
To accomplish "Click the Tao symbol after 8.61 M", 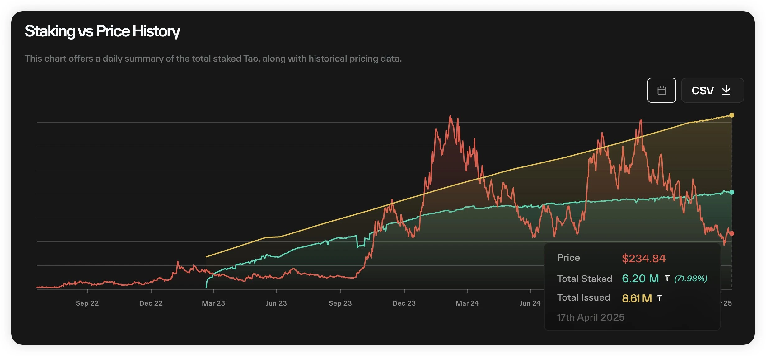I will pyautogui.click(x=659, y=298).
